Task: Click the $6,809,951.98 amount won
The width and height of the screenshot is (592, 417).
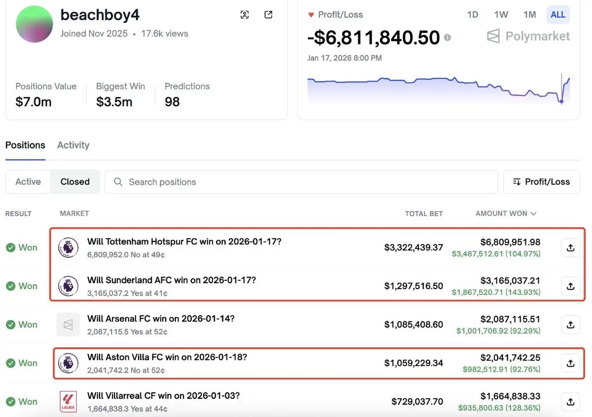Action: [511, 242]
